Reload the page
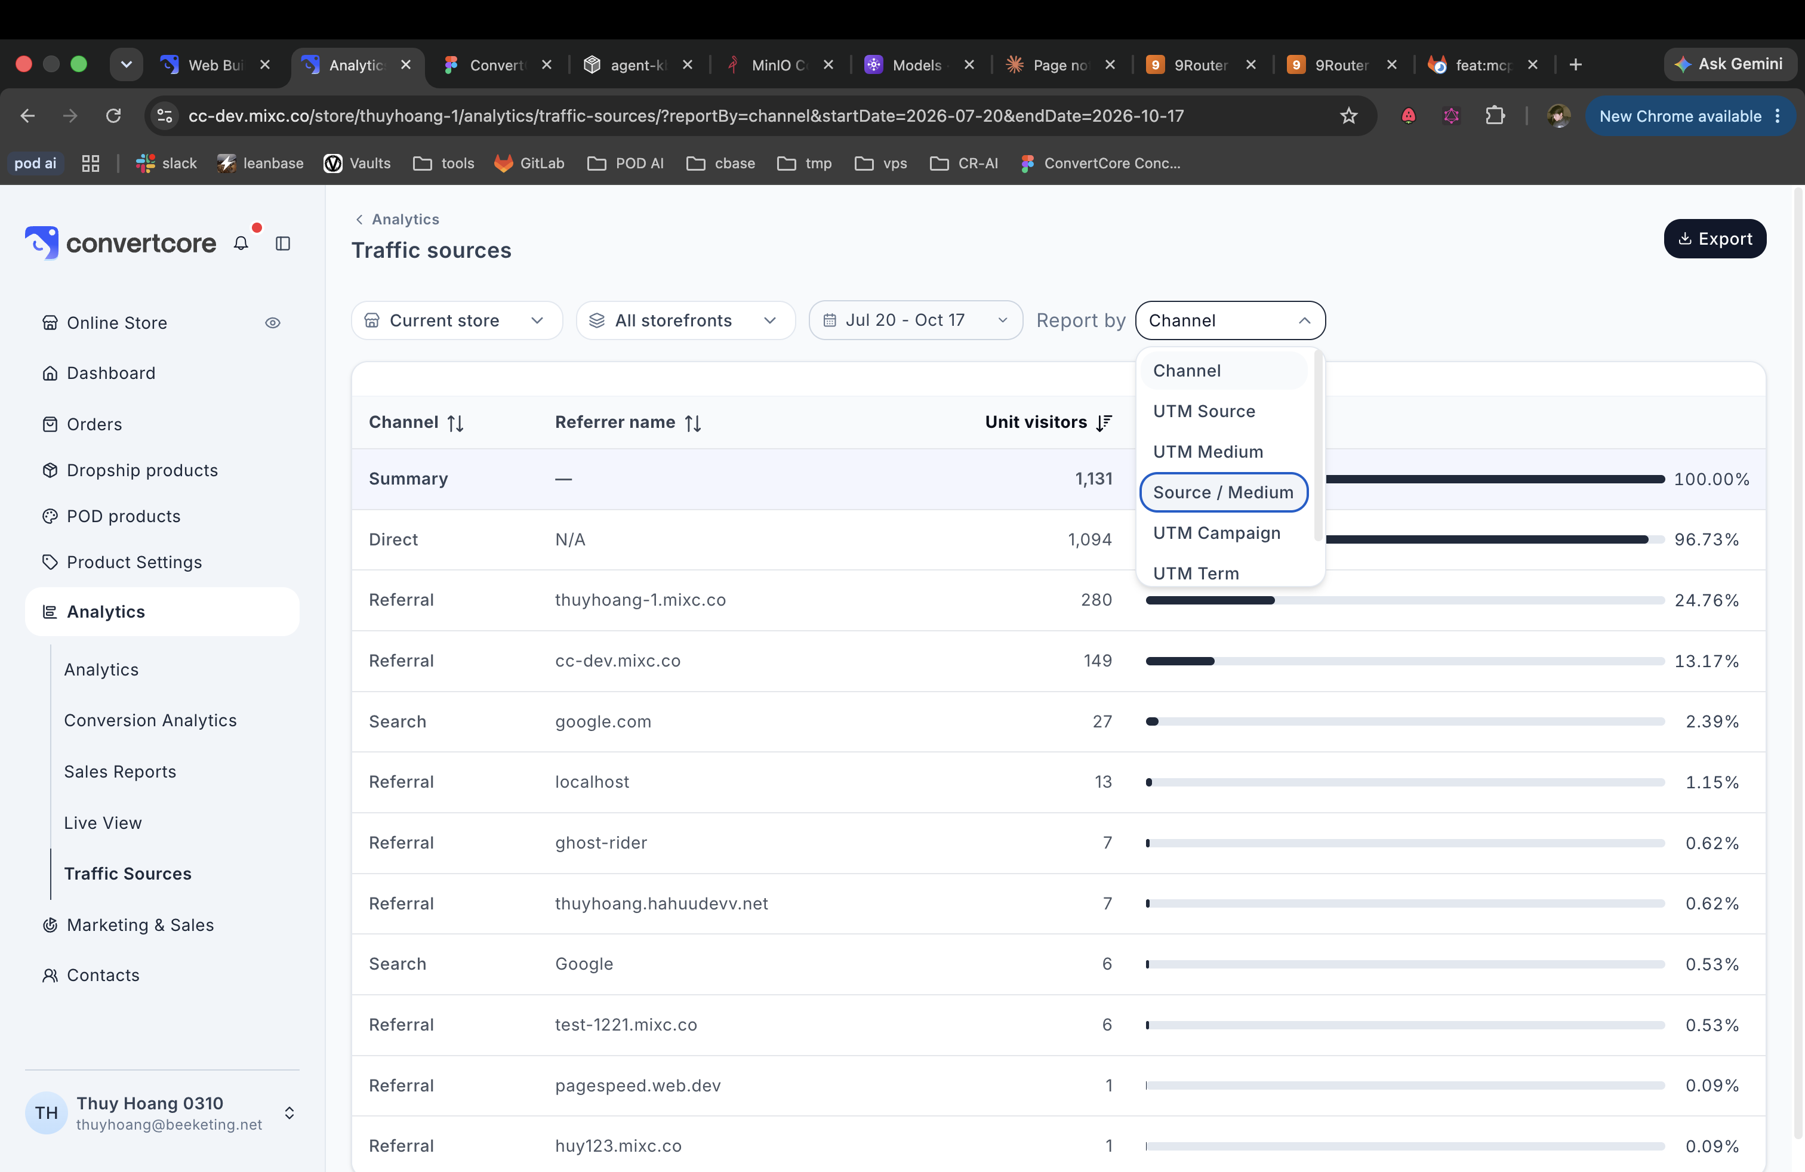The image size is (1805, 1172). [114, 116]
